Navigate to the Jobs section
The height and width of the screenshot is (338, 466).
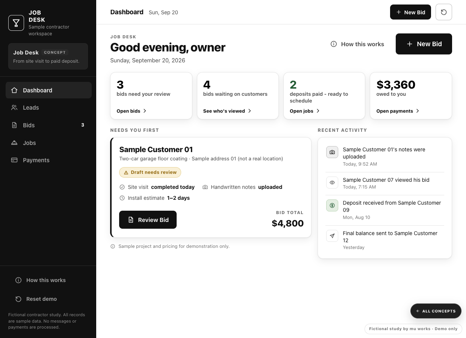(x=48, y=143)
